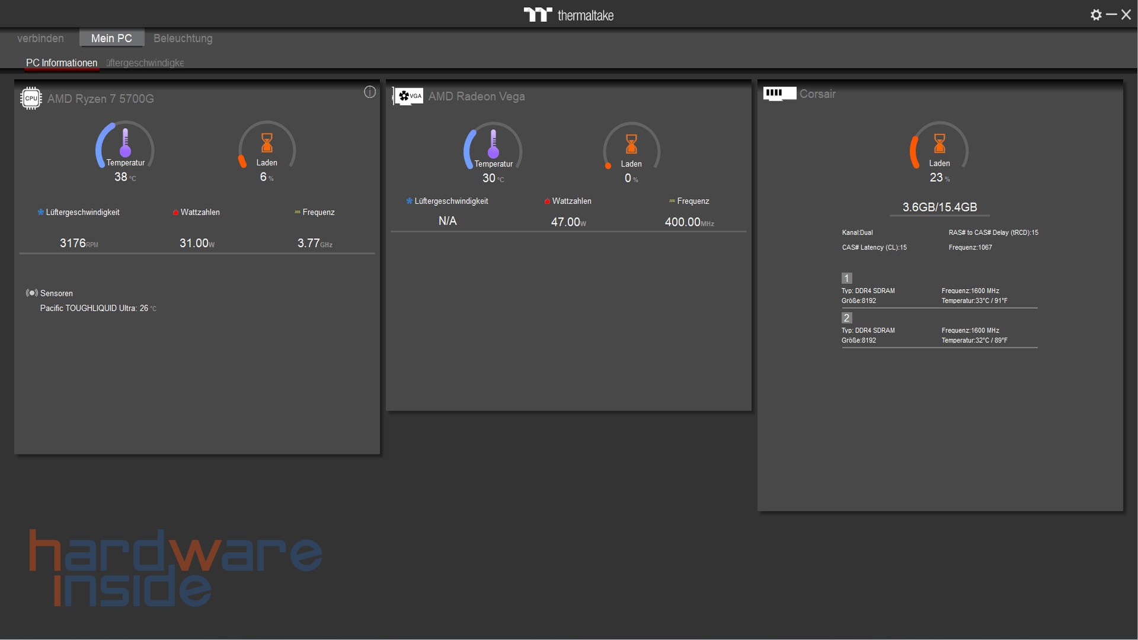Click the RAM load hourglass gauge
The width and height of the screenshot is (1138, 640).
(x=939, y=145)
